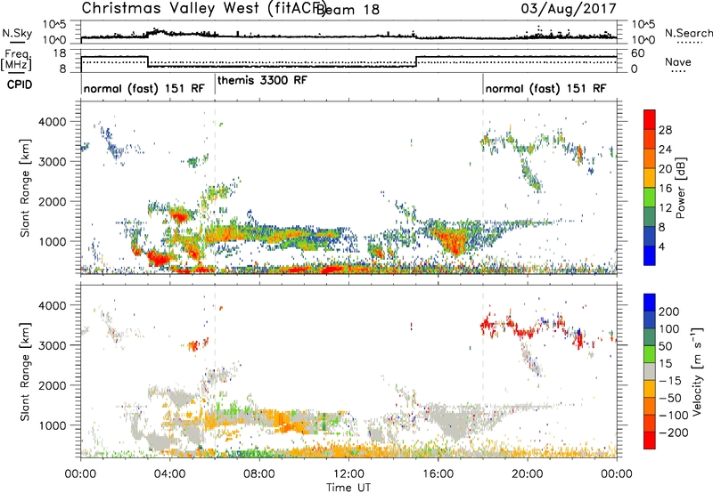
Task: Click the 08:00 time tick label
Action: point(259,474)
